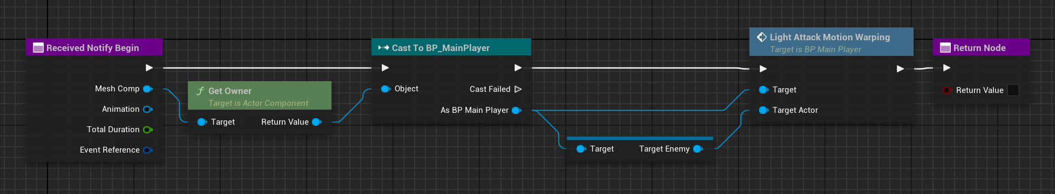Click the "Cast Failed" label

point(490,89)
